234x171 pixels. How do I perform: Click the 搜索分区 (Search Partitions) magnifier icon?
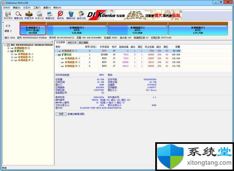18,14
